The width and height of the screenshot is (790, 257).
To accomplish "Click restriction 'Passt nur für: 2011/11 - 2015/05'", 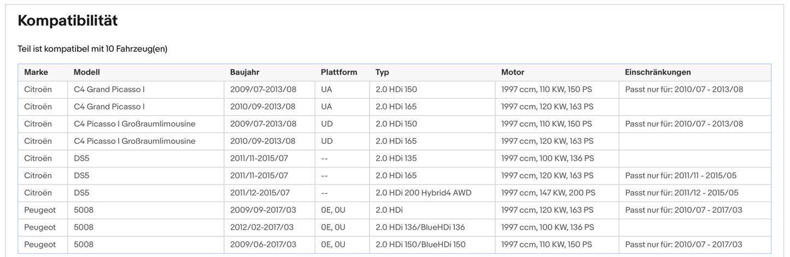I will (682, 176).
